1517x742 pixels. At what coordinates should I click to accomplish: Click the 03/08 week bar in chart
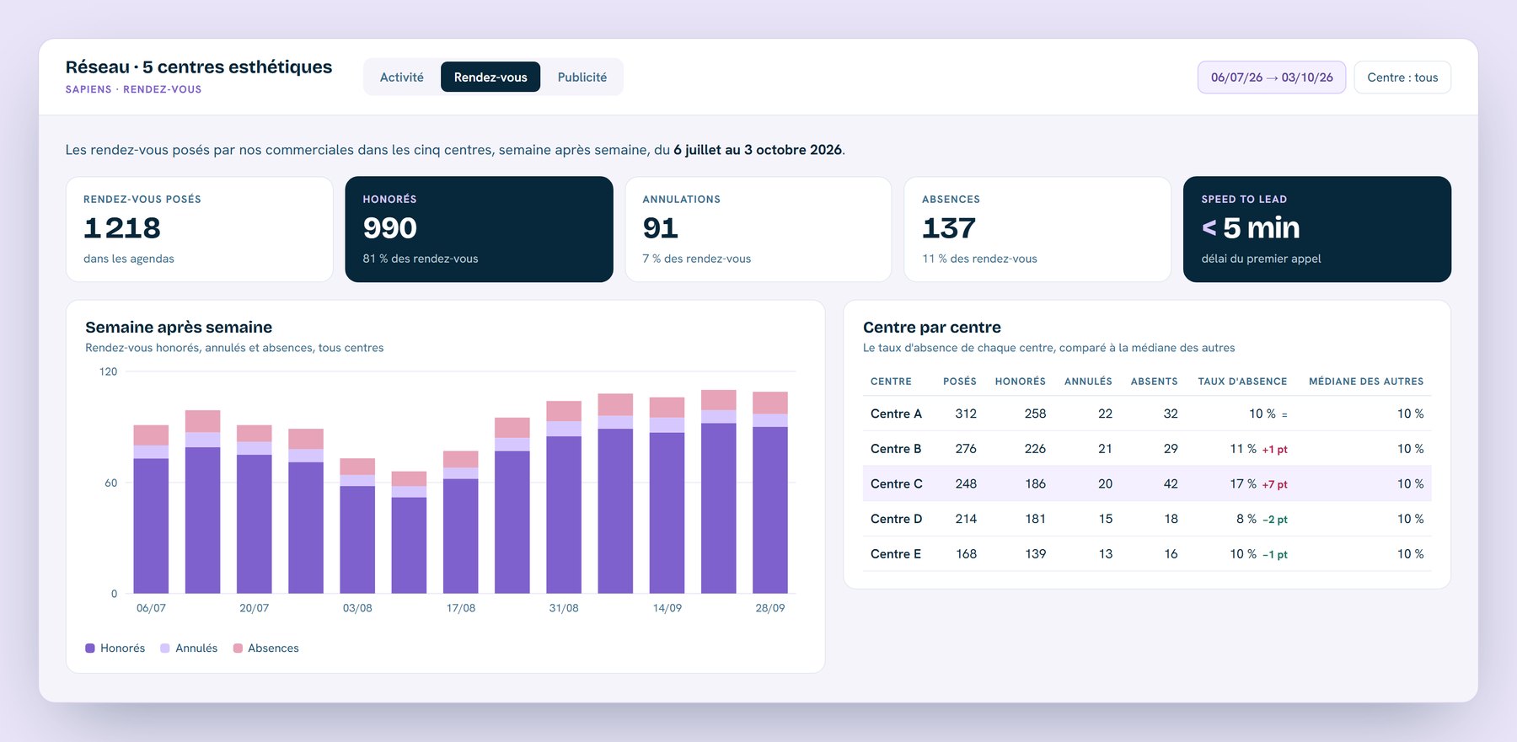point(357,526)
